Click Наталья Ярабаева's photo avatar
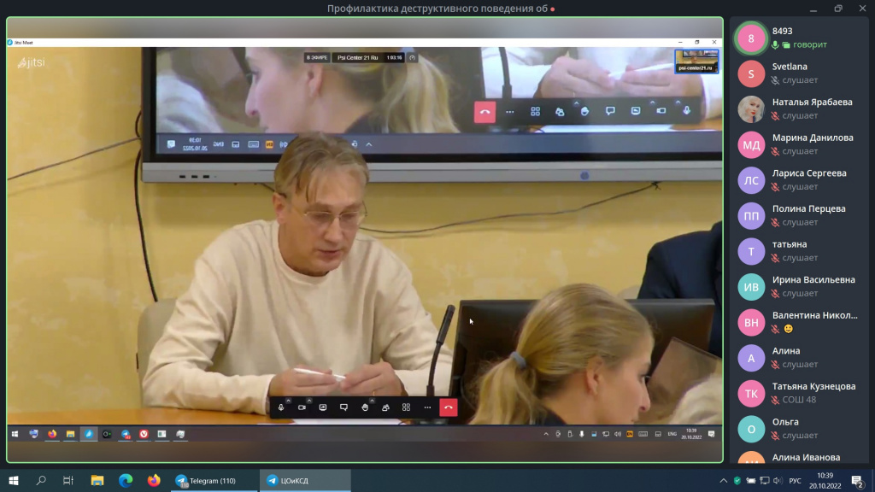The height and width of the screenshot is (492, 875). click(751, 109)
